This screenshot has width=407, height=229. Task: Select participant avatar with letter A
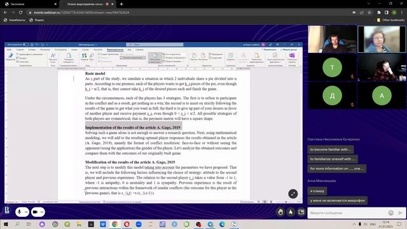tap(382, 95)
